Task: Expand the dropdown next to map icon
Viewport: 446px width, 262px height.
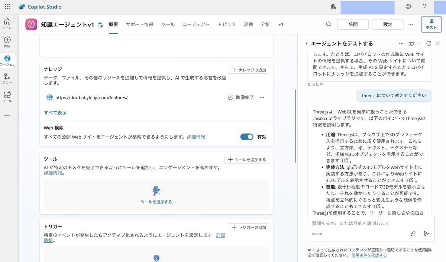Action: coord(419,43)
